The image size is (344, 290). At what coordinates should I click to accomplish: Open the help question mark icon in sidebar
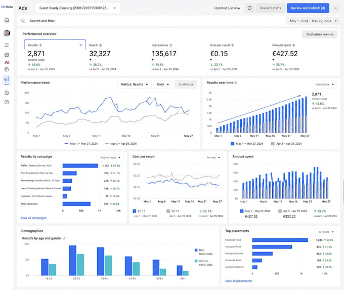[x=7, y=102]
